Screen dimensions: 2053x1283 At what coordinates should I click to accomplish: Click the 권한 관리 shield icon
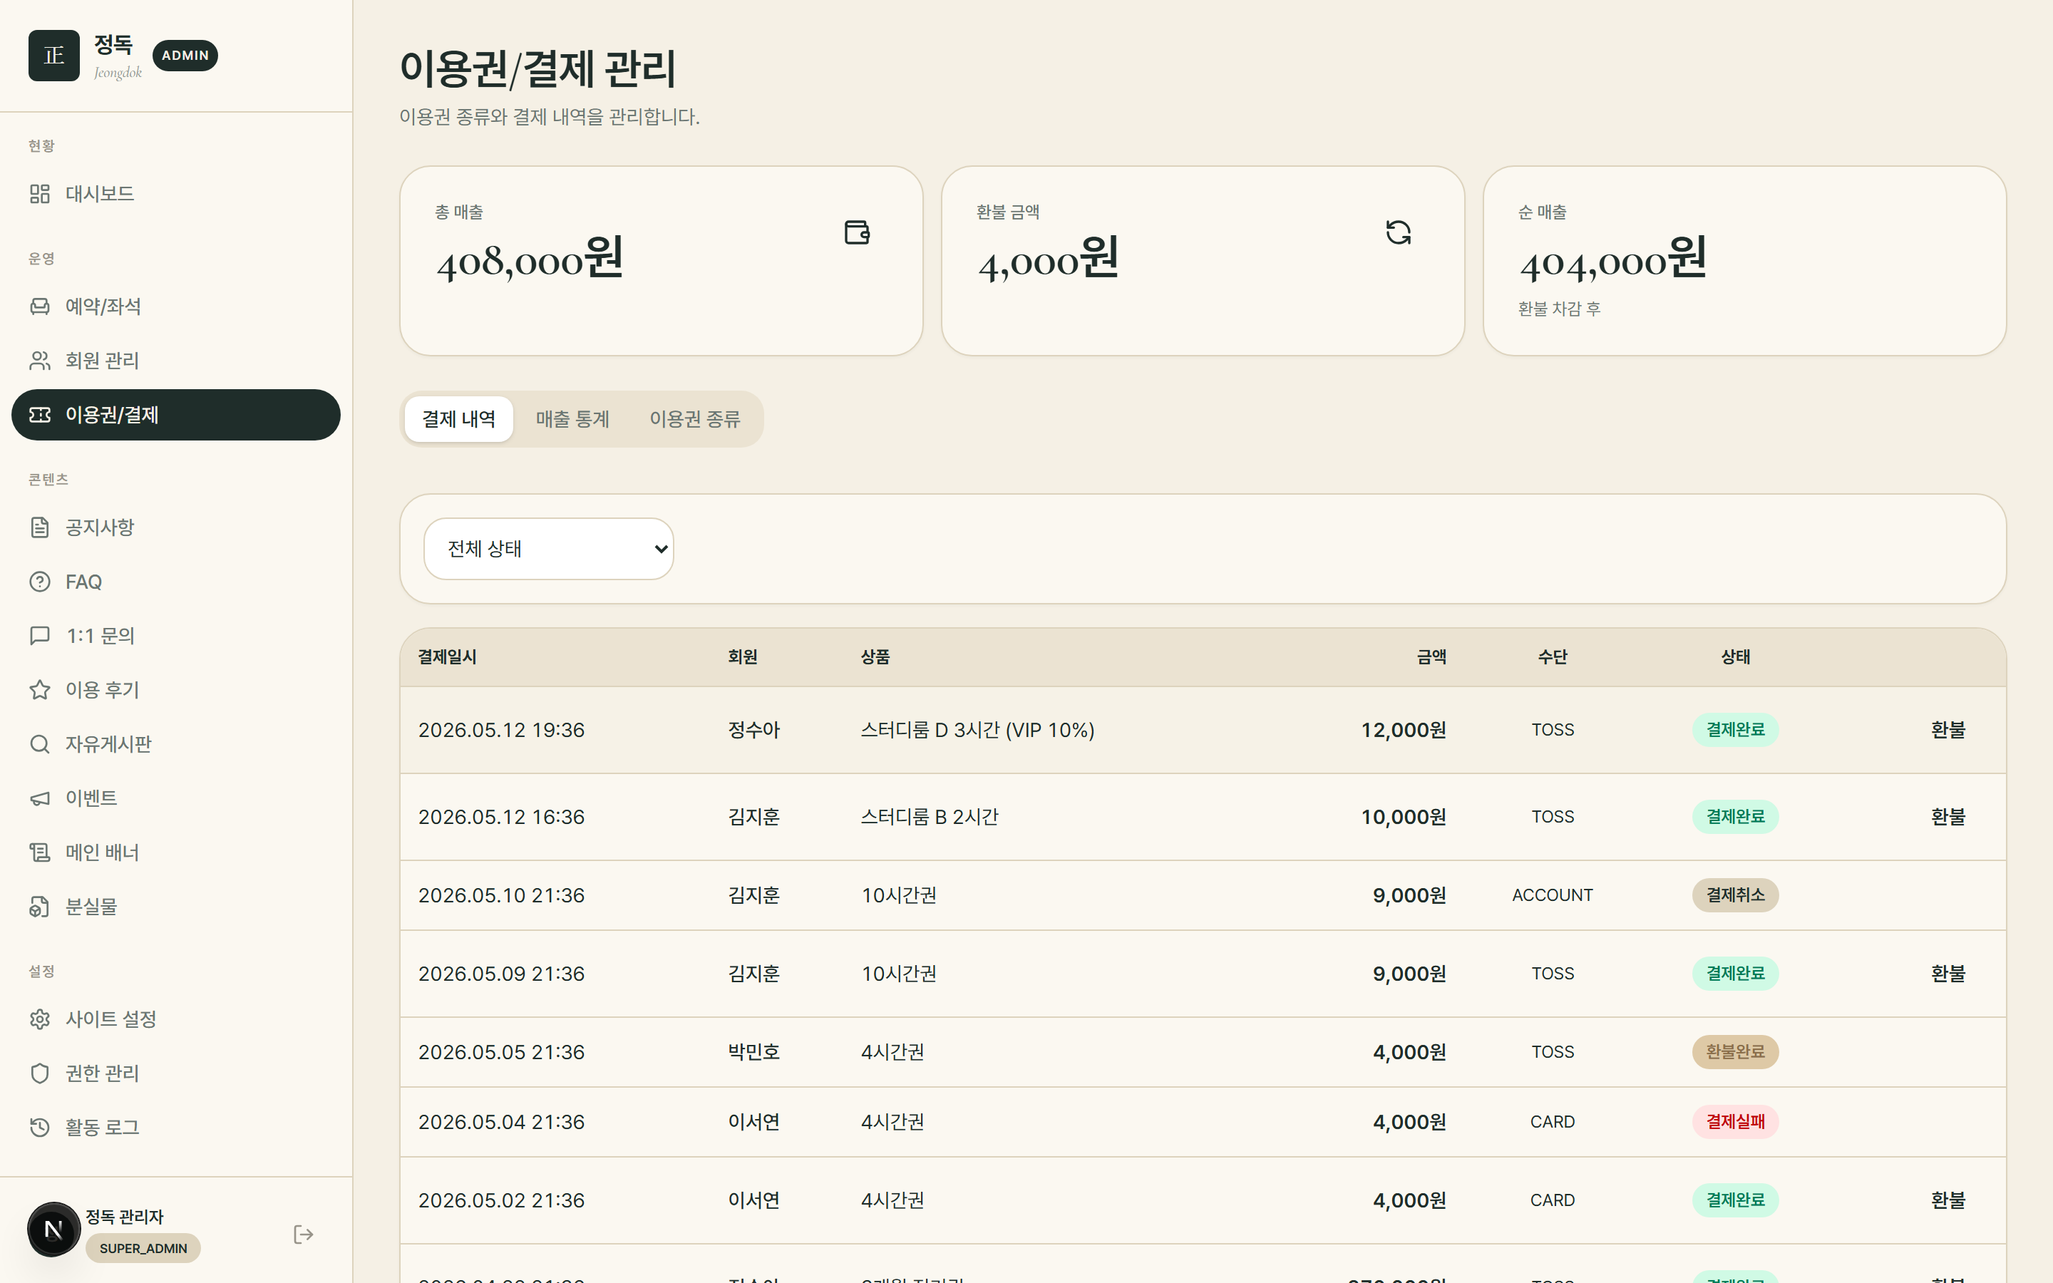point(40,1073)
